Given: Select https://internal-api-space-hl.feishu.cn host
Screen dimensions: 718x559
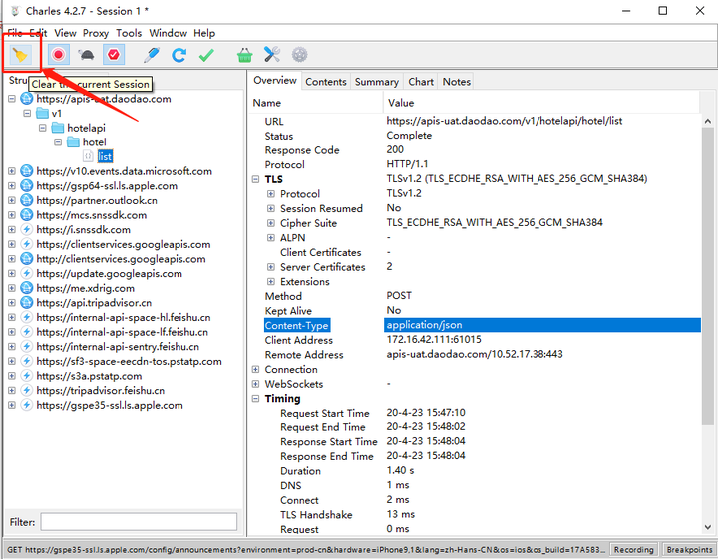Looking at the screenshot, I should point(124,318).
